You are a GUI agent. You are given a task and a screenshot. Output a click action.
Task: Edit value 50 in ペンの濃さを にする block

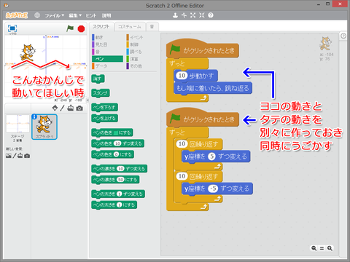click(120, 180)
